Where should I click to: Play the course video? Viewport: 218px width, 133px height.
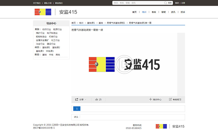124,65
